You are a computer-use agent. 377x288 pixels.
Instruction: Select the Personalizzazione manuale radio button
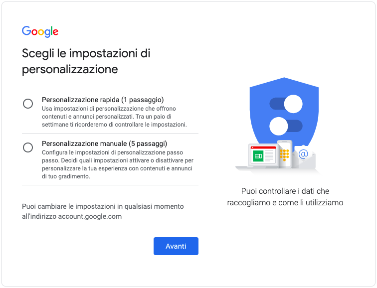(28, 147)
